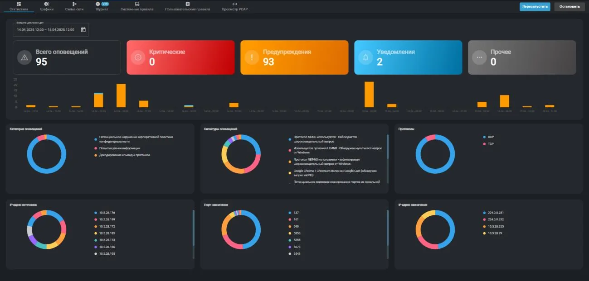Select legend entry Декодирование команды протокола
This screenshot has height=281, width=589.
[x=122, y=155]
